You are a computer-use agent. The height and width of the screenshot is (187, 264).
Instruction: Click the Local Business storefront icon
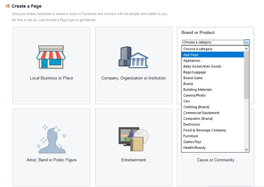(x=51, y=57)
